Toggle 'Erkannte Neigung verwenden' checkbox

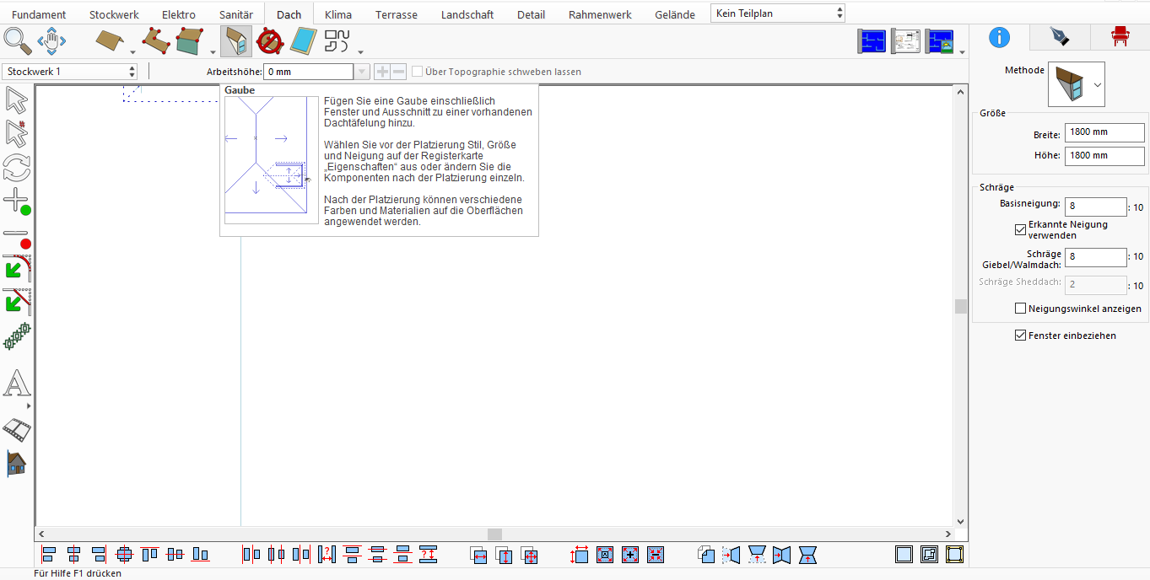1021,229
